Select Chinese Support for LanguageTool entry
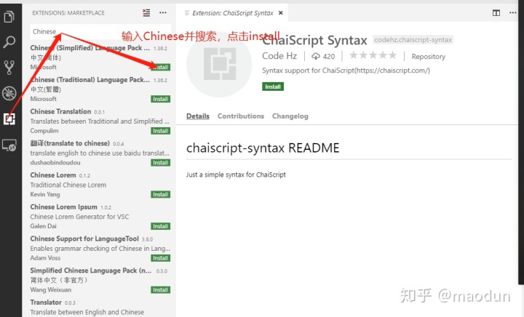524x317 pixels. point(99,248)
